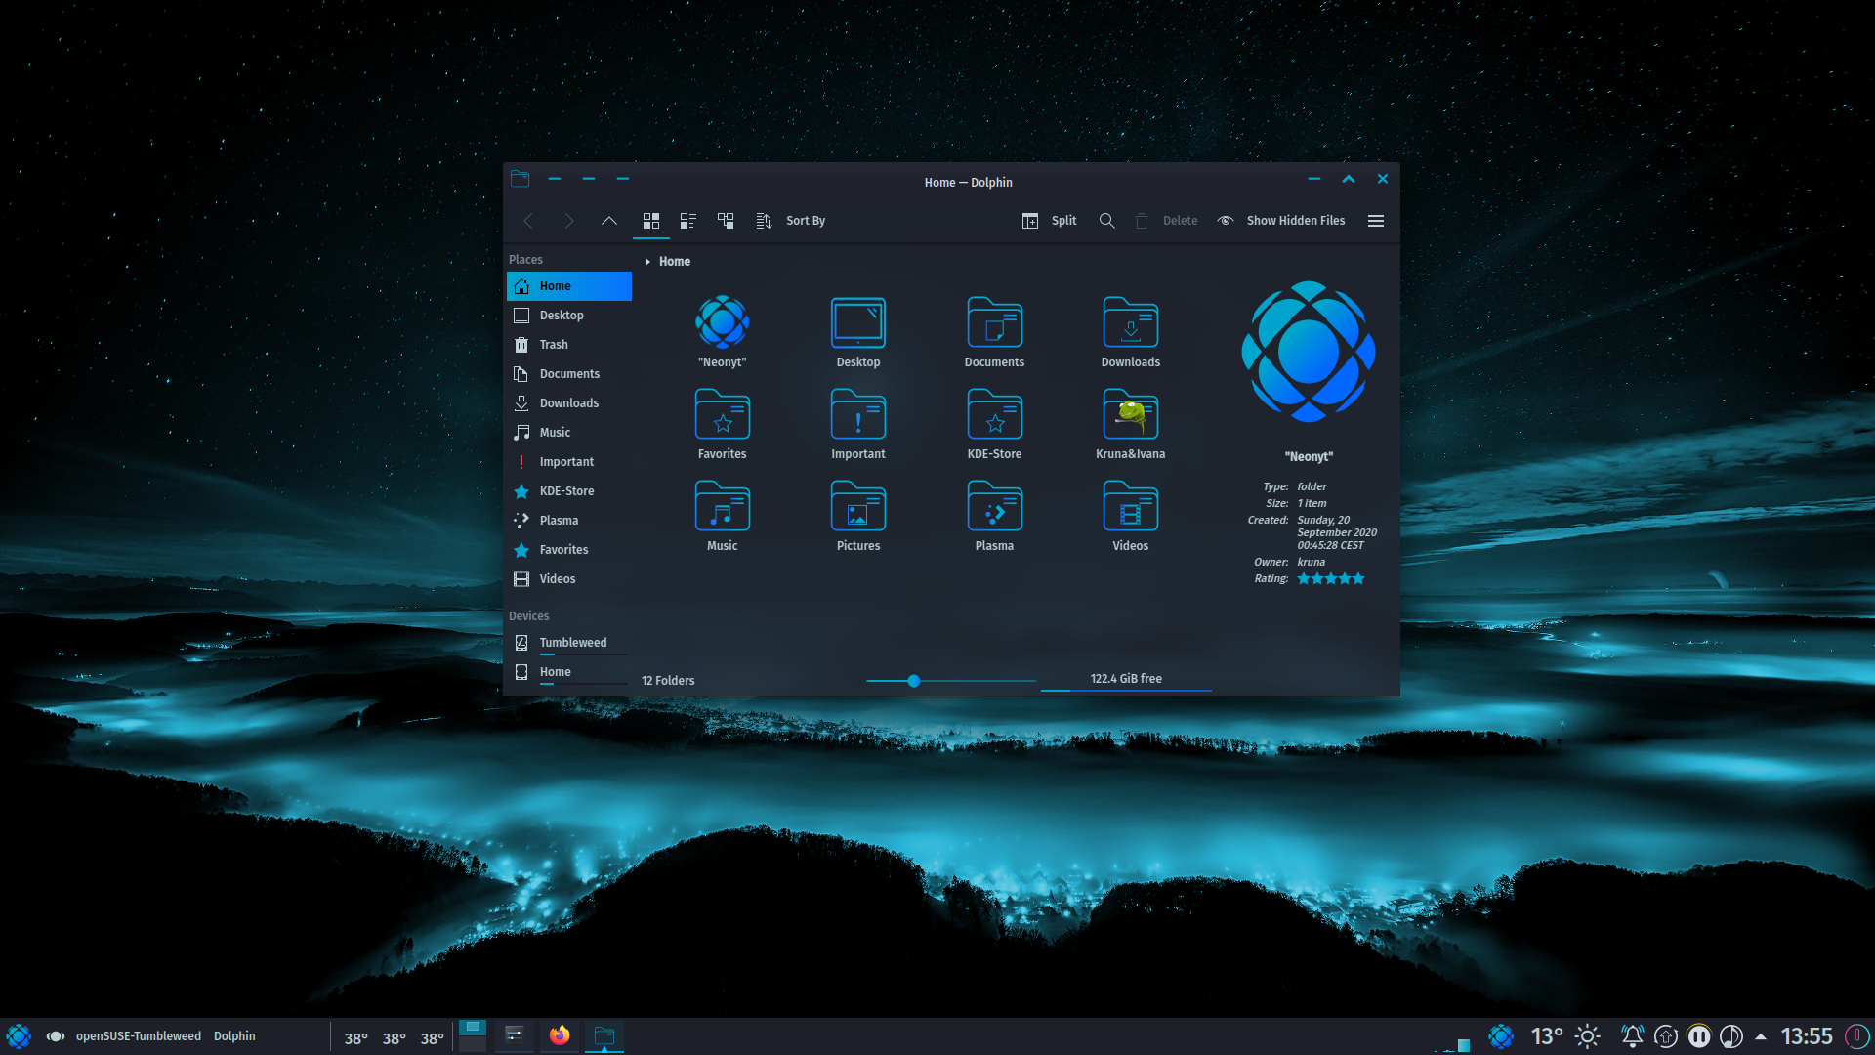Click the openSUSE-Tumbleweed taskbar label

tap(139, 1036)
